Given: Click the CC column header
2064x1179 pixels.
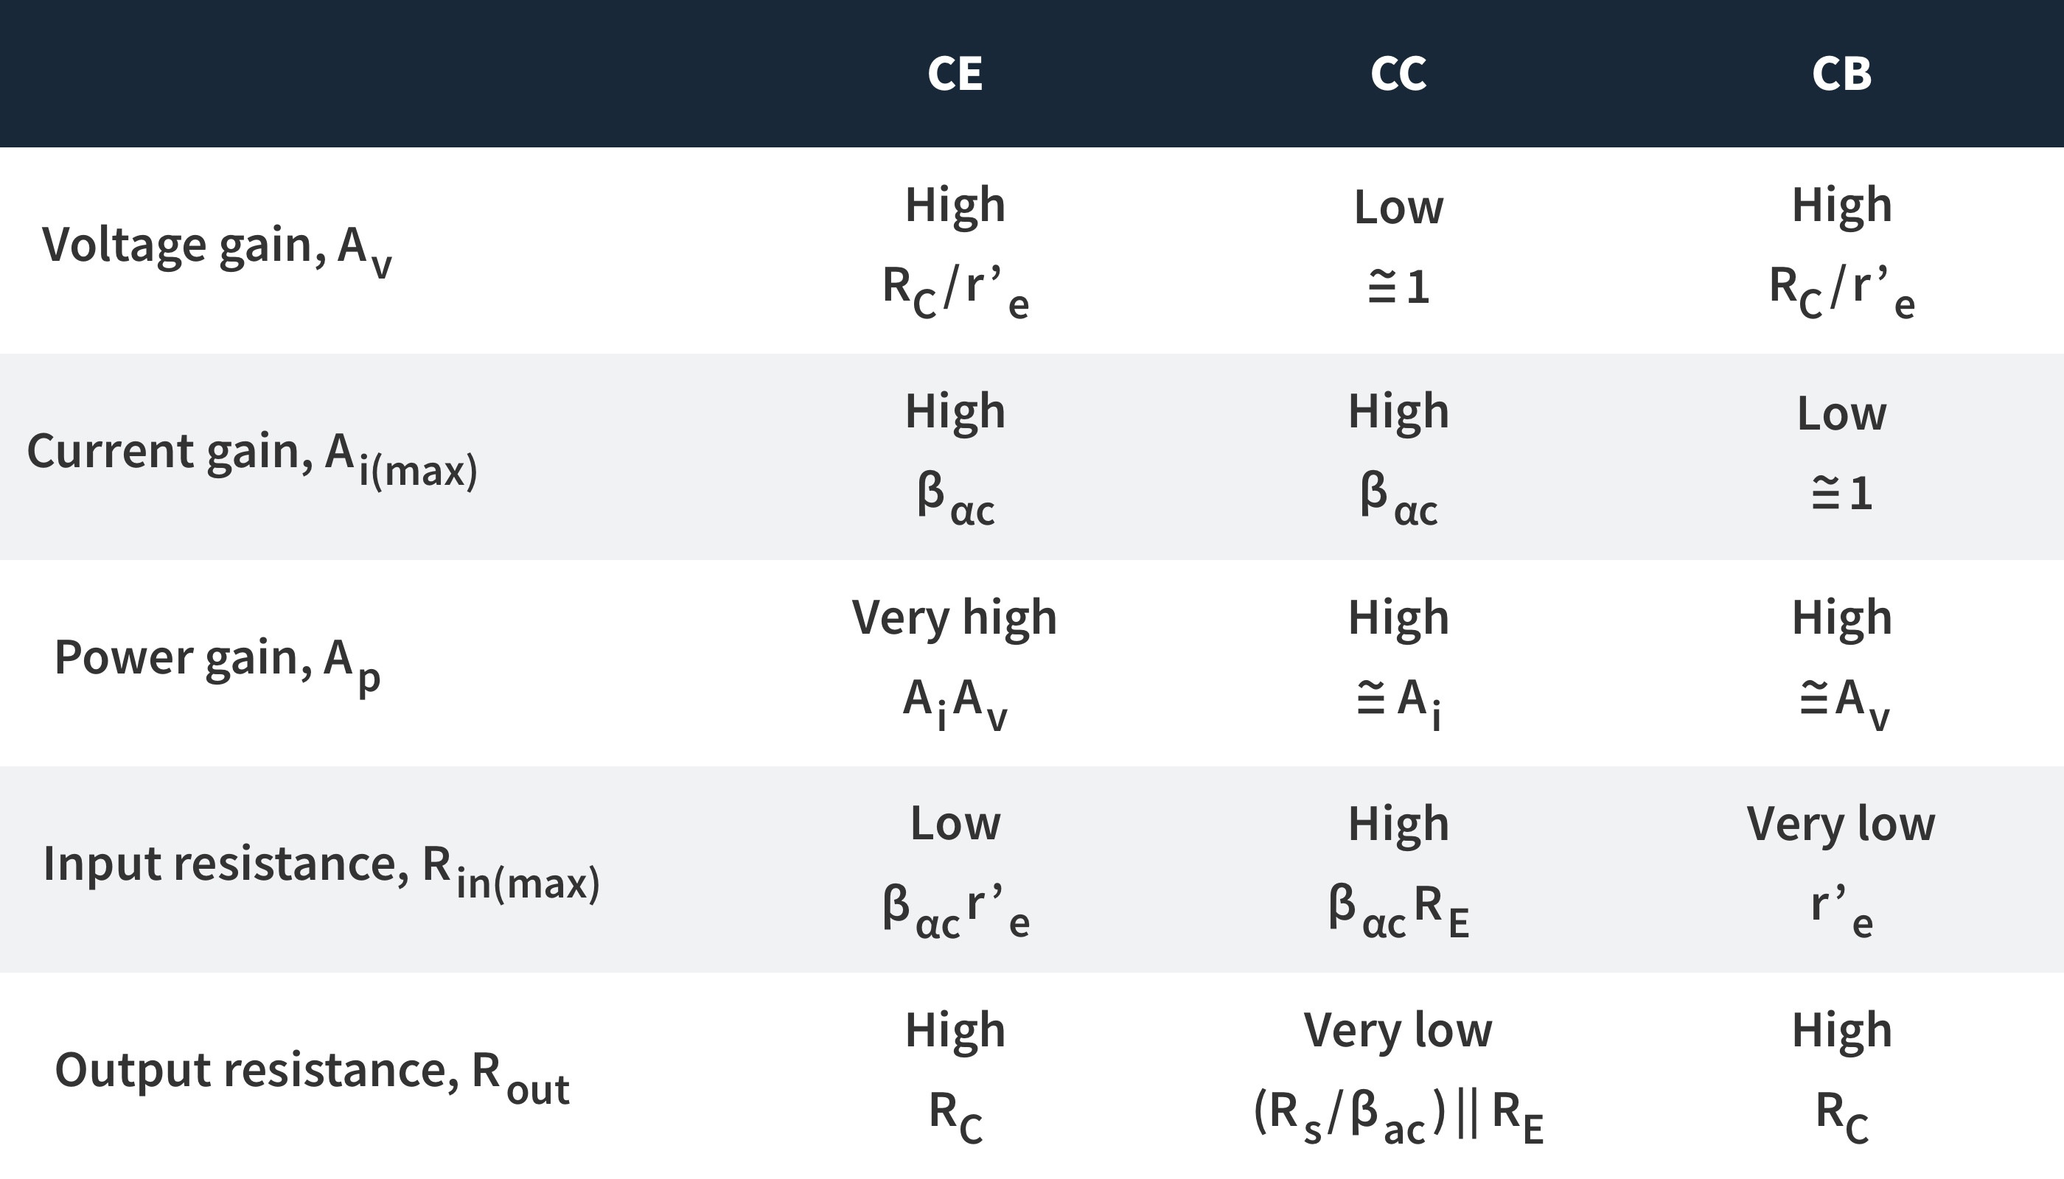Looking at the screenshot, I should (x=1398, y=74).
